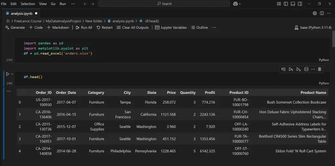Viewport: 335px width, 166px height.
Task: Open the Selection menu
Action: [x=28, y=4]
